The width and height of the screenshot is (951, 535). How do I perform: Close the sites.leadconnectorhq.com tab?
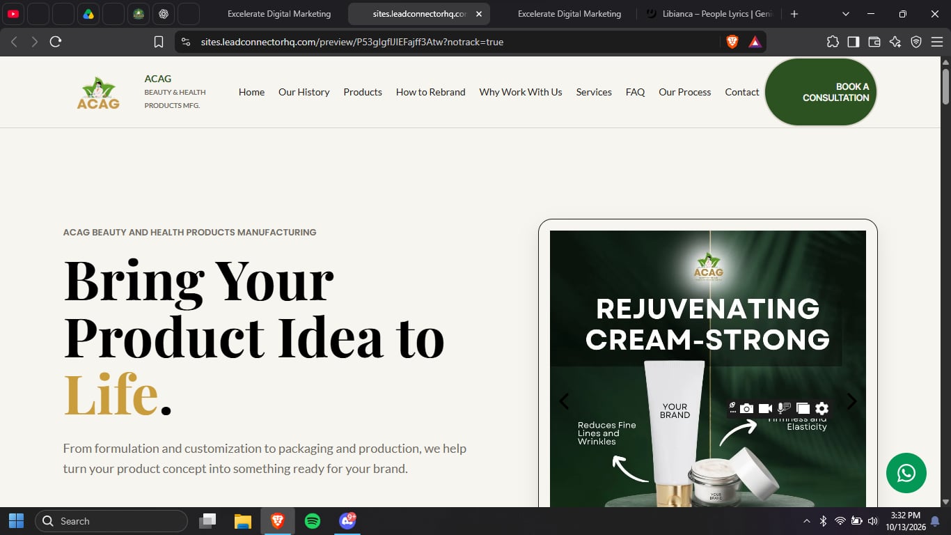click(479, 14)
